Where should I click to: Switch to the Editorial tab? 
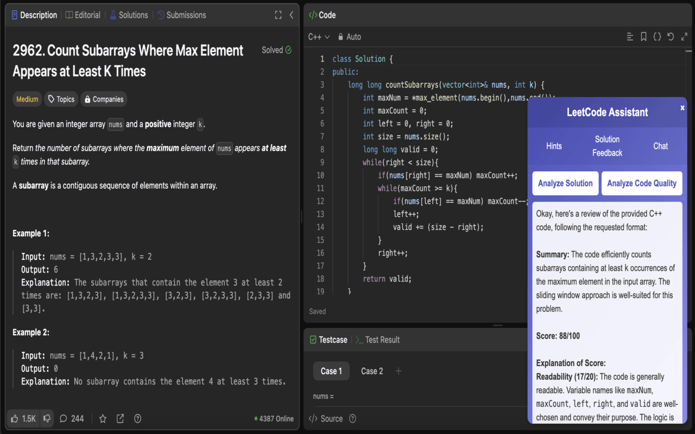pos(83,15)
